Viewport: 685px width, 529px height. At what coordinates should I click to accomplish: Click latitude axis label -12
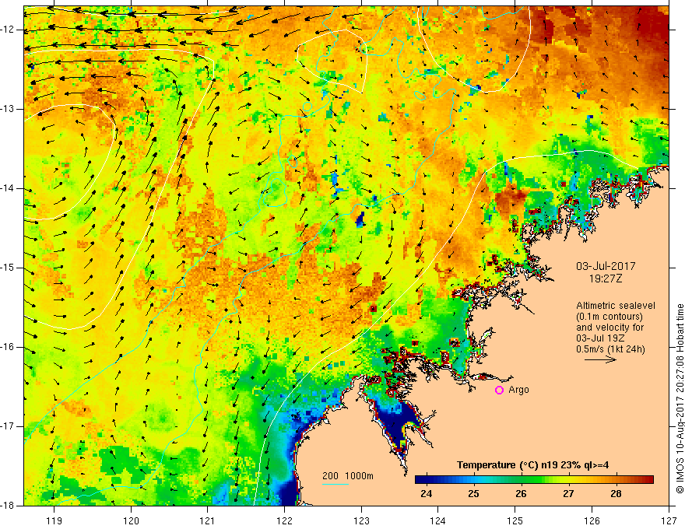pos(8,30)
